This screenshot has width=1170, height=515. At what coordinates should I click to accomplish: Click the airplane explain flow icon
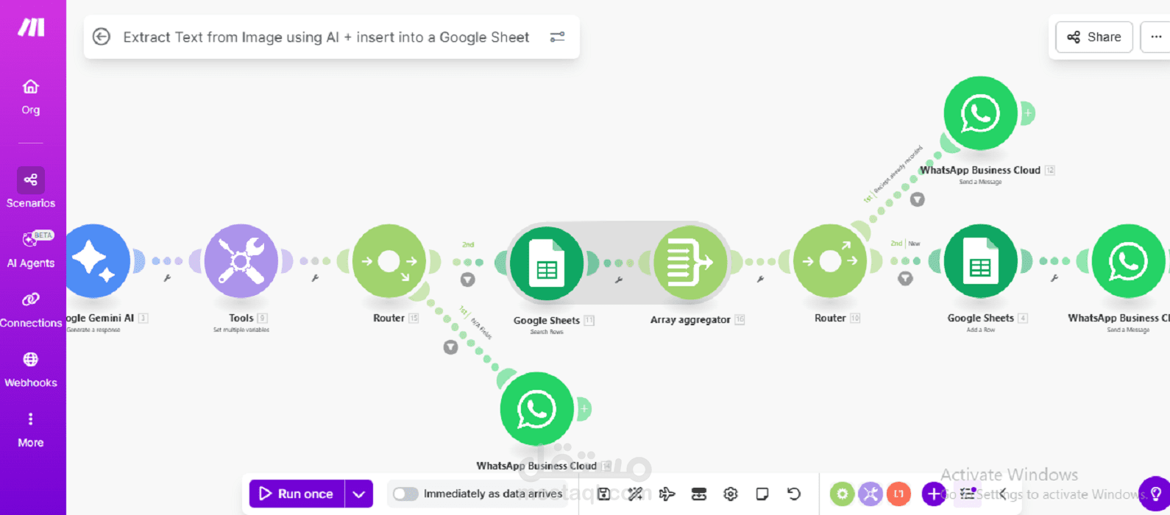click(x=667, y=494)
